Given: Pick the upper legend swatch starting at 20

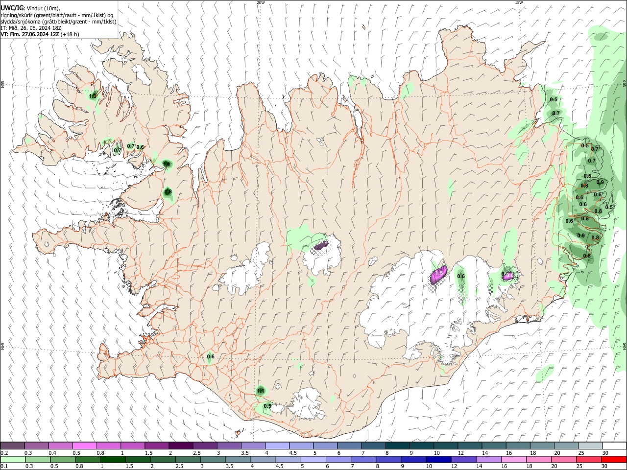Looking at the screenshot, I should 566,446.
